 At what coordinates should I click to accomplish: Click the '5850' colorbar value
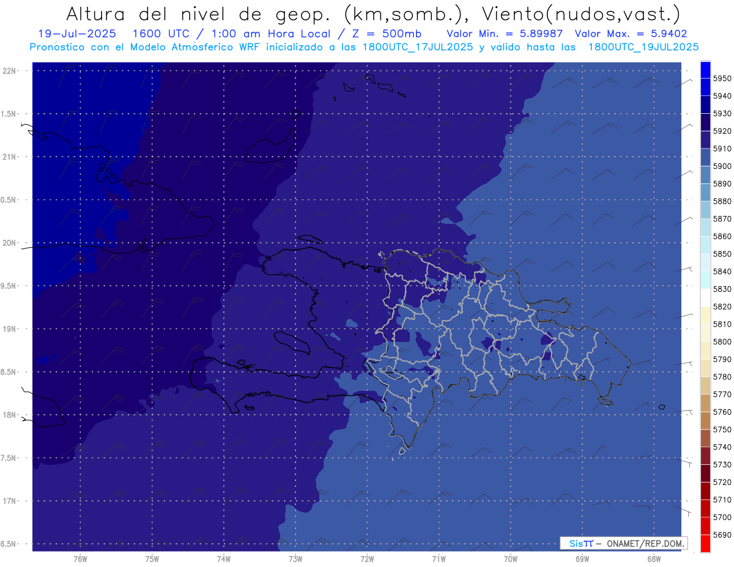(x=722, y=254)
